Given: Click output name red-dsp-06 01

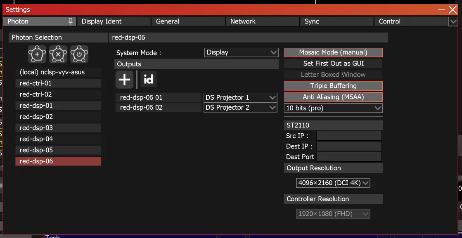Looking at the screenshot, I should tap(158, 97).
